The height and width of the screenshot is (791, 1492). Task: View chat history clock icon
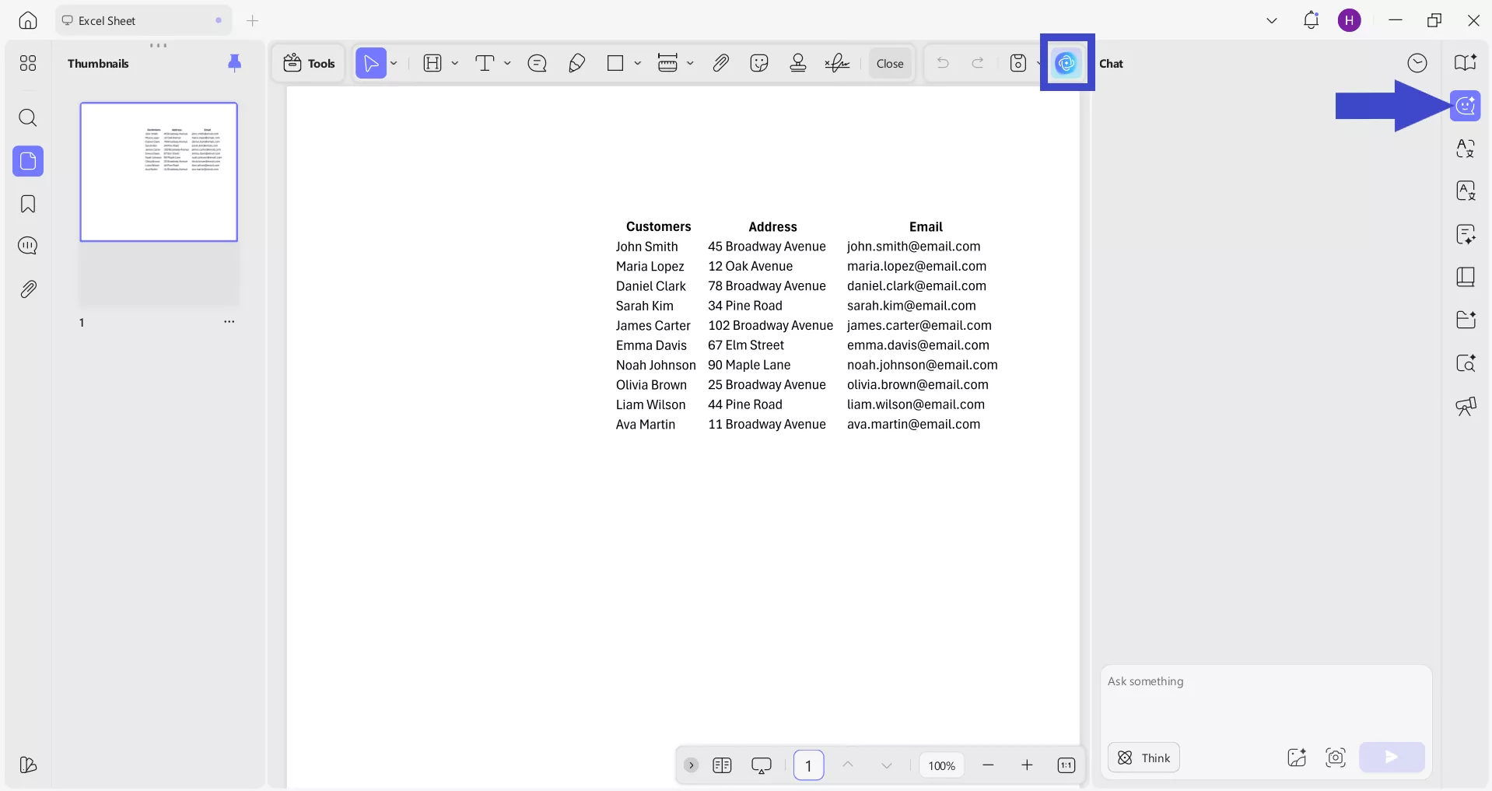[x=1417, y=63]
